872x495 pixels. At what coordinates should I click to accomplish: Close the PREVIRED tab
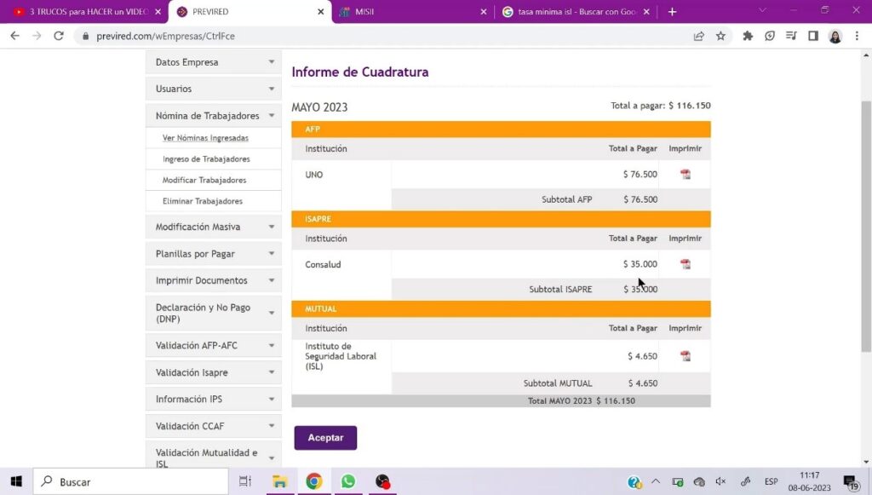pyautogui.click(x=321, y=12)
